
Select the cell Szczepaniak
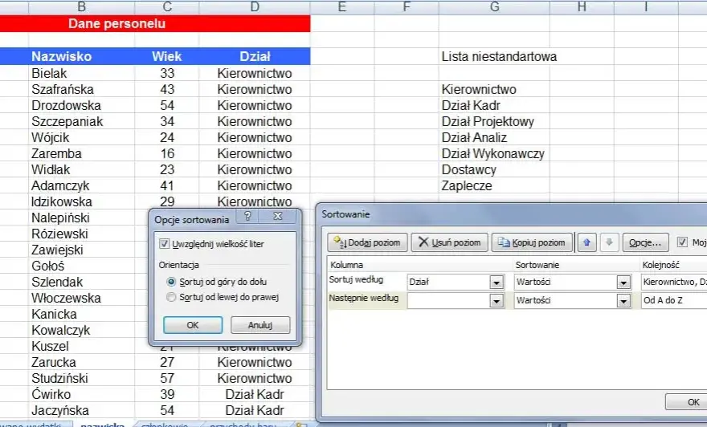(82, 122)
